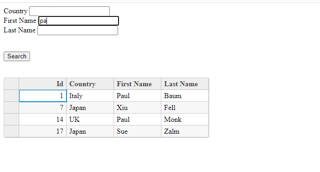Click the row selector for row 14
The image size is (320, 172).
click(11, 120)
